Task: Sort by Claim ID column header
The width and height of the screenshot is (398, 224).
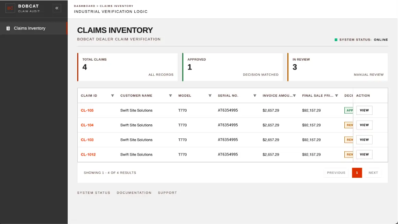Action: click(x=89, y=96)
